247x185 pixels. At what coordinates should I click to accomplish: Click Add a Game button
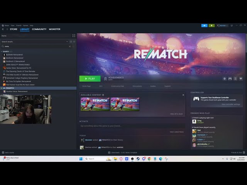(8, 153)
